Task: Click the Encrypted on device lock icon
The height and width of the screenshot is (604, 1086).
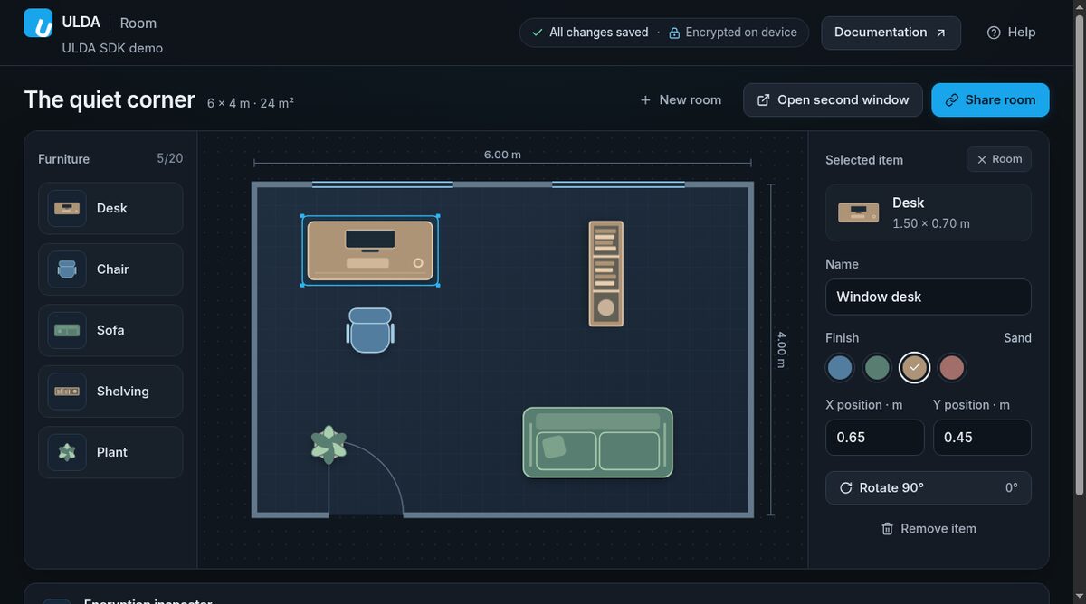Action: tap(674, 33)
